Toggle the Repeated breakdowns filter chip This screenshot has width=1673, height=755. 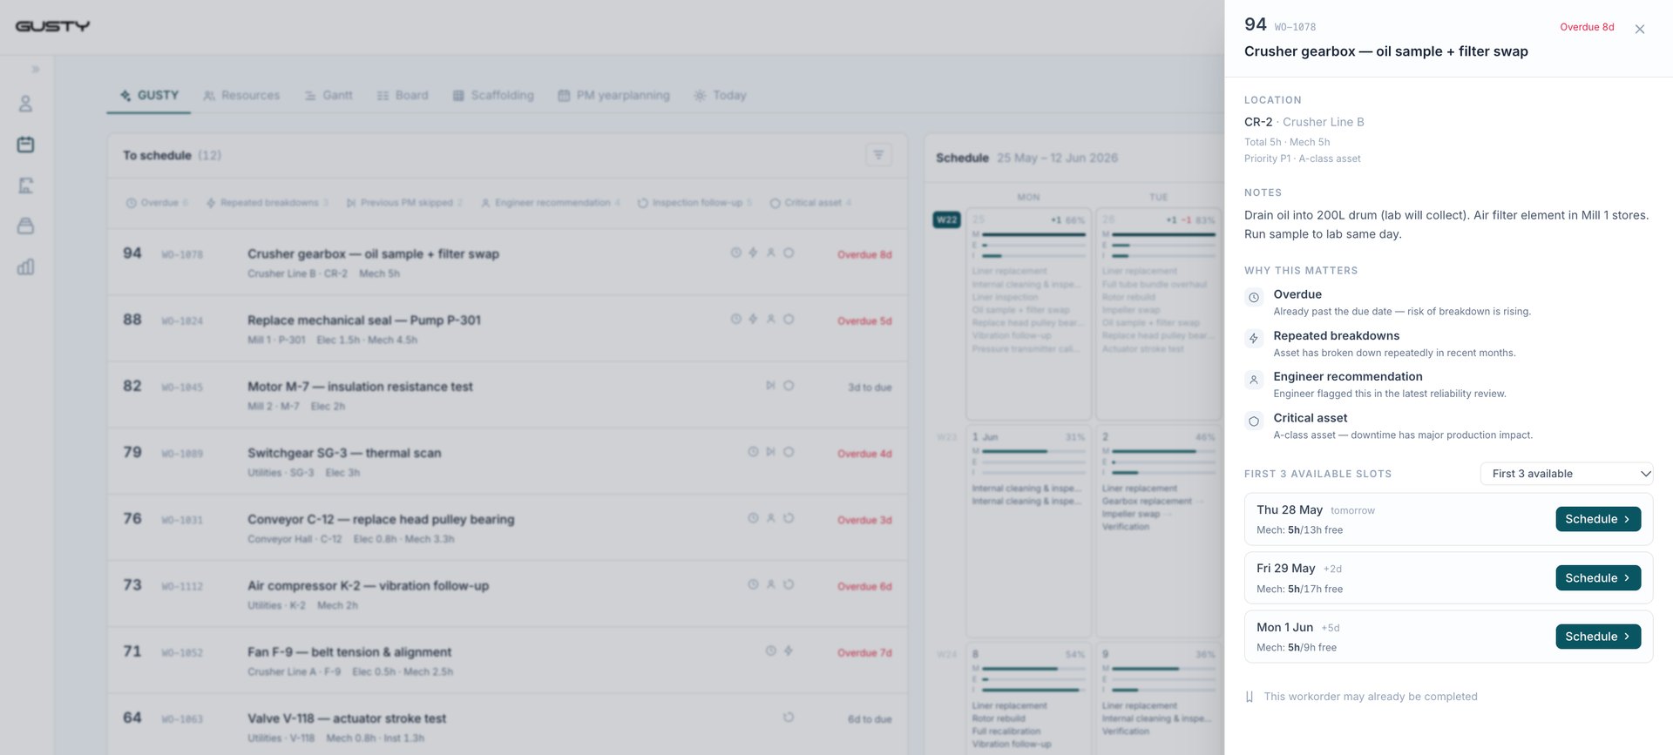click(268, 203)
